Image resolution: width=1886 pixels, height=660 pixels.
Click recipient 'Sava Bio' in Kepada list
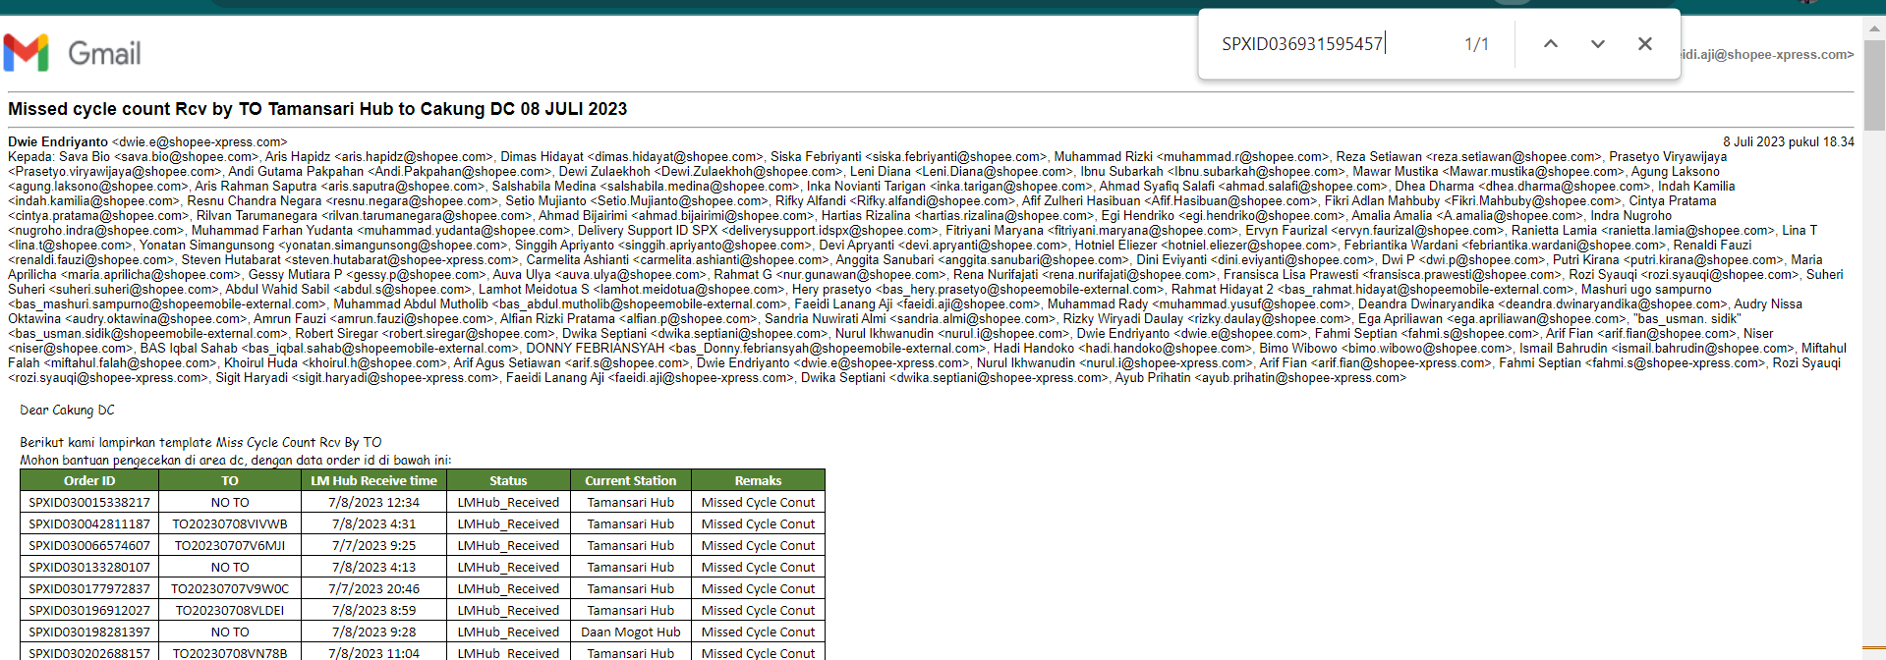coord(85,157)
